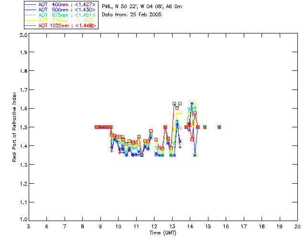Viewport: 306px width, 245px height.
Task: Click the 18 label on the time axis
Action: point(262,226)
